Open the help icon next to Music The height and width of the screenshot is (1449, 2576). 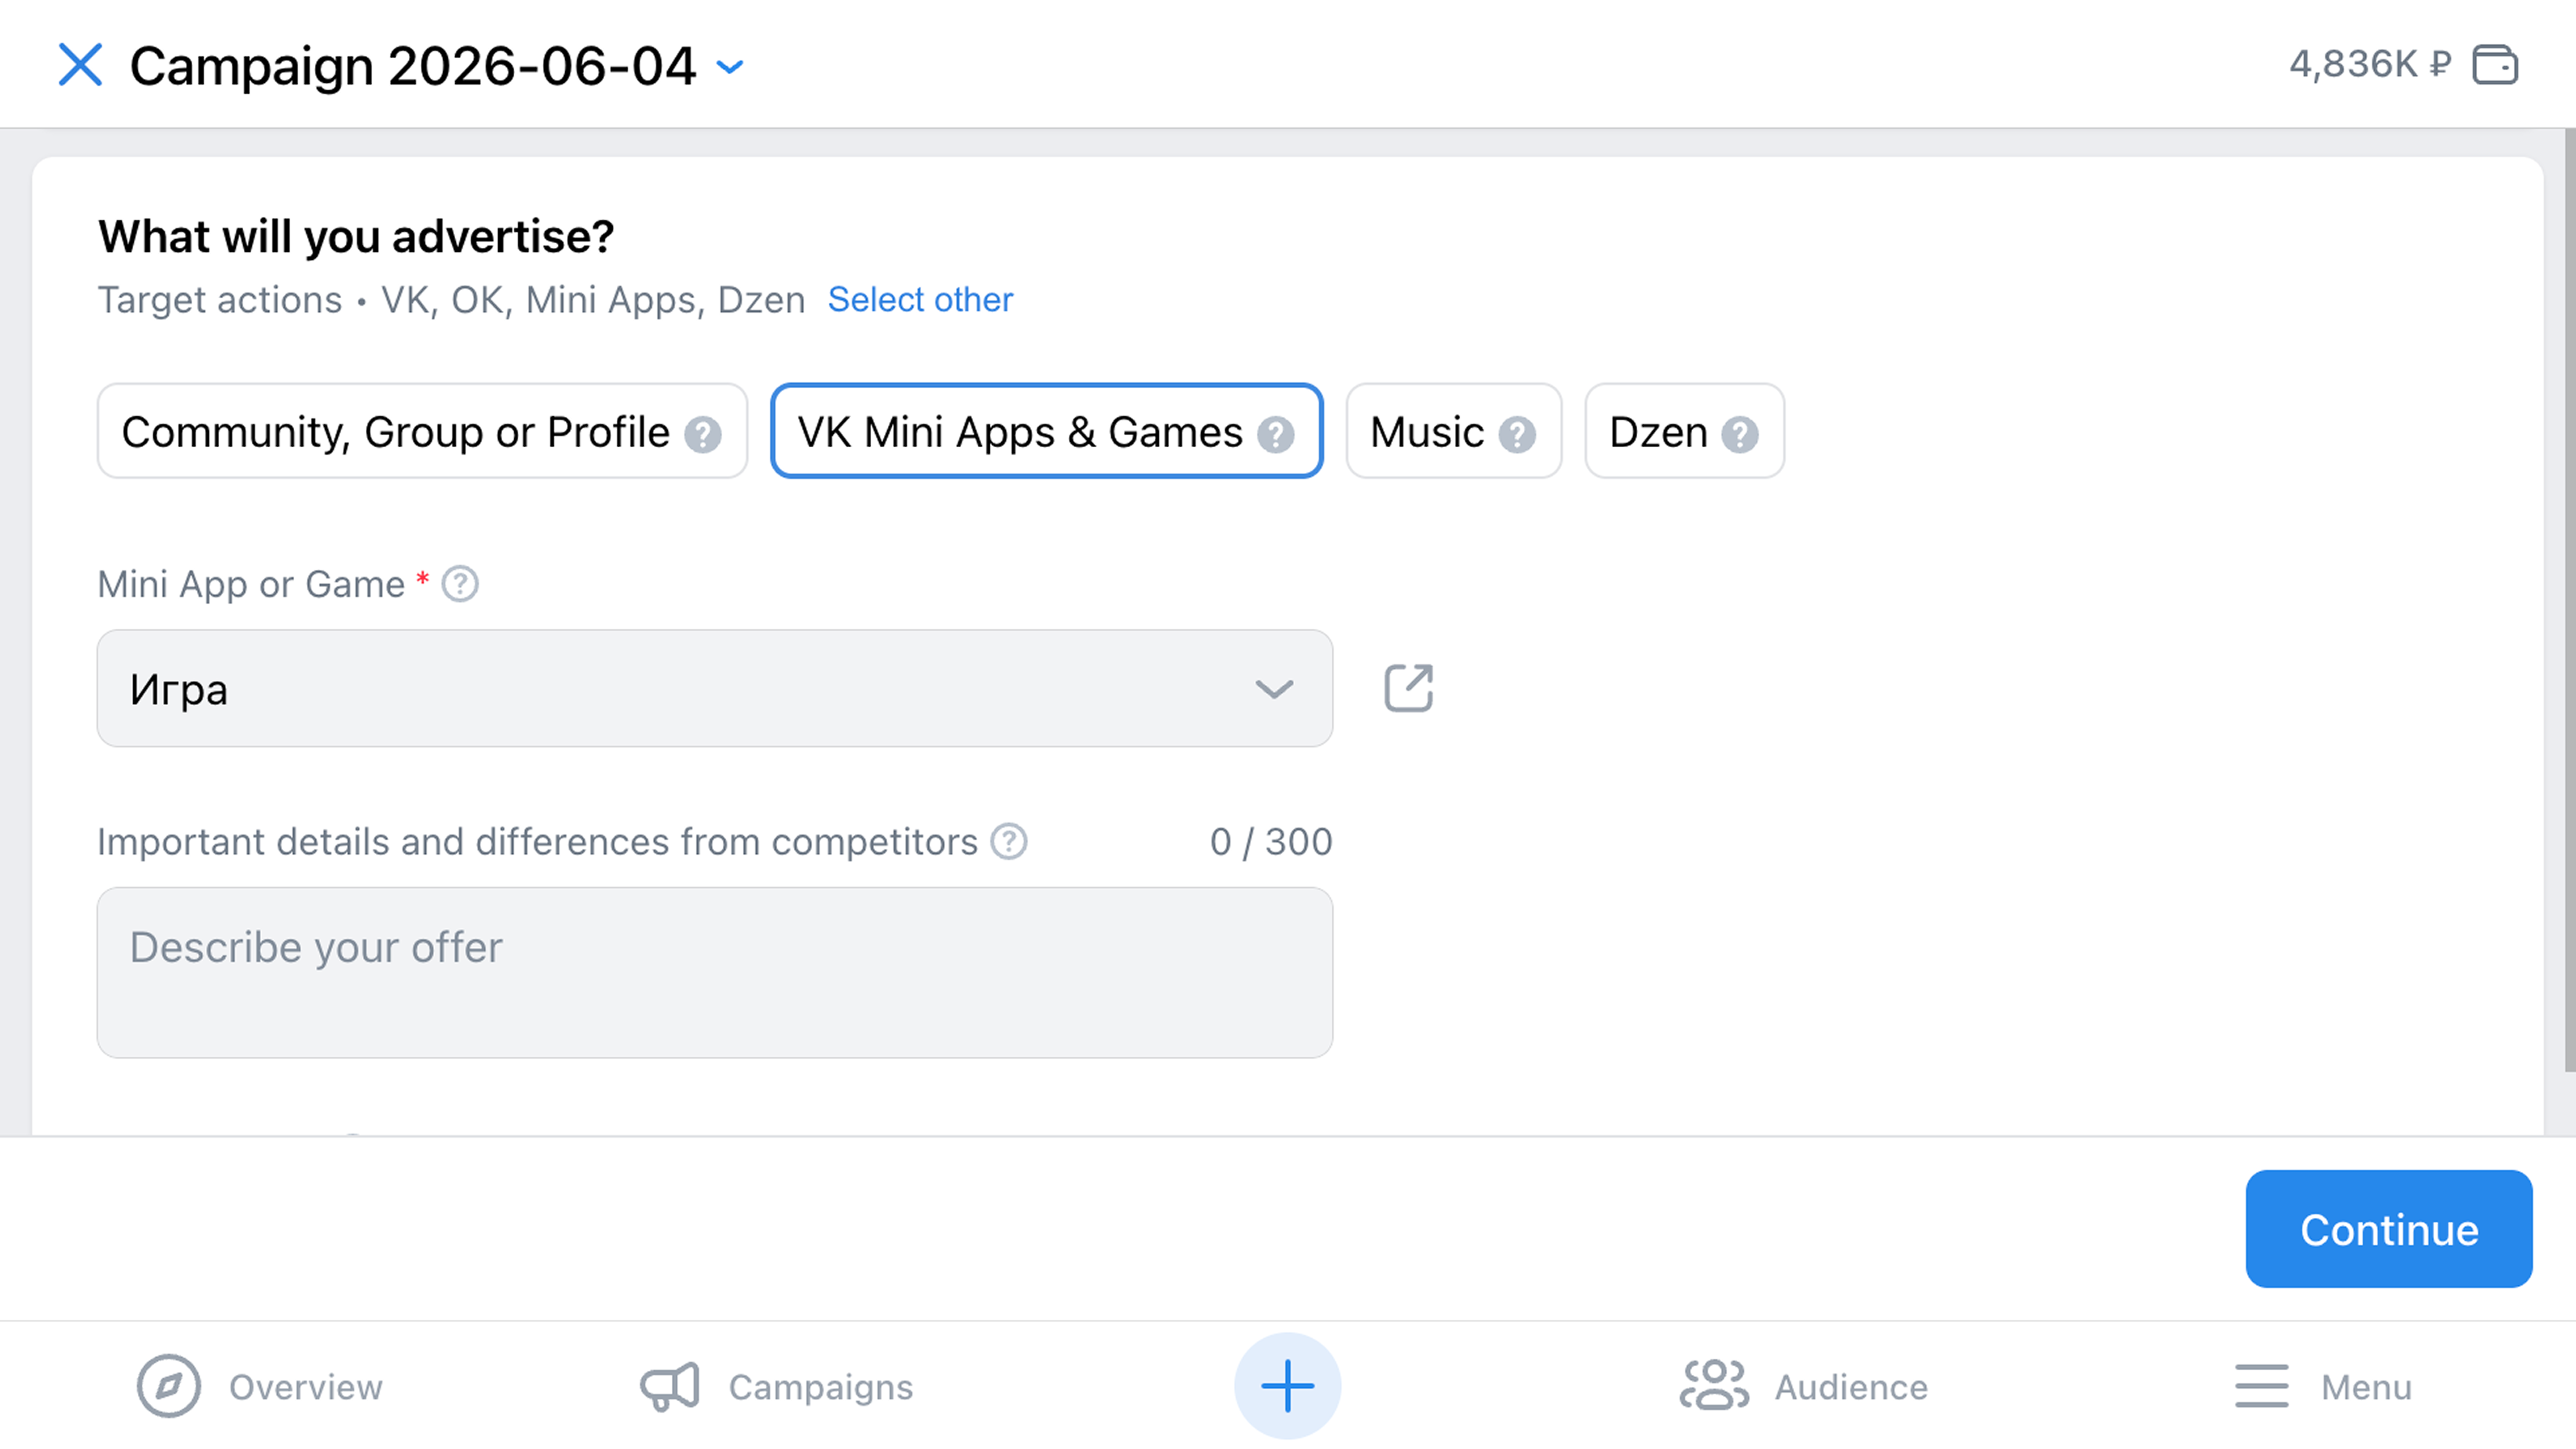click(1517, 434)
